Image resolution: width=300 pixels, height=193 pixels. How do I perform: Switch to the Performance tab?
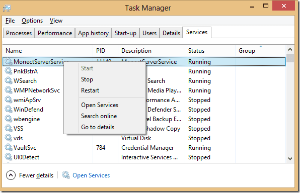pyautogui.click(x=55, y=33)
